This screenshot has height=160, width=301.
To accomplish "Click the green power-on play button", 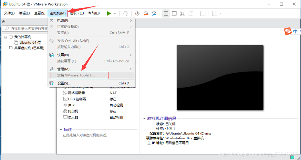I will point(109,14).
